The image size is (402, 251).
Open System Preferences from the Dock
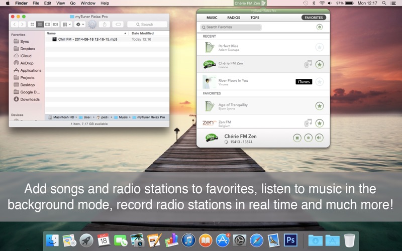click(240, 240)
